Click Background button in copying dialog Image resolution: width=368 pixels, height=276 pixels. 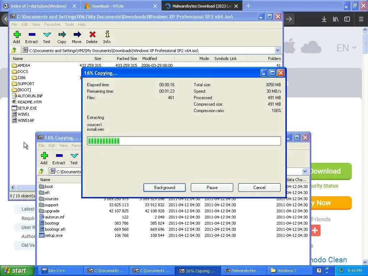(x=165, y=188)
